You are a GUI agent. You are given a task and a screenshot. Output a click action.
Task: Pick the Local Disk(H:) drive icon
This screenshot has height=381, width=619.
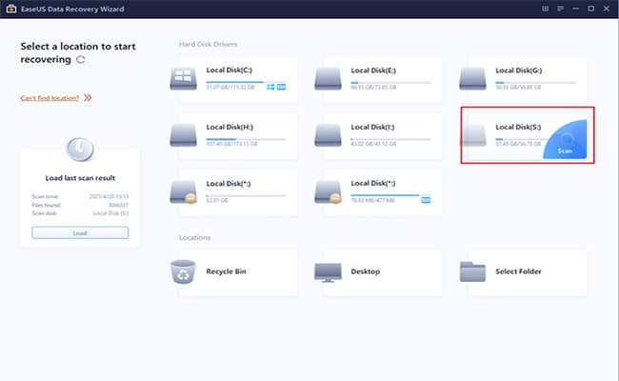pos(183,135)
